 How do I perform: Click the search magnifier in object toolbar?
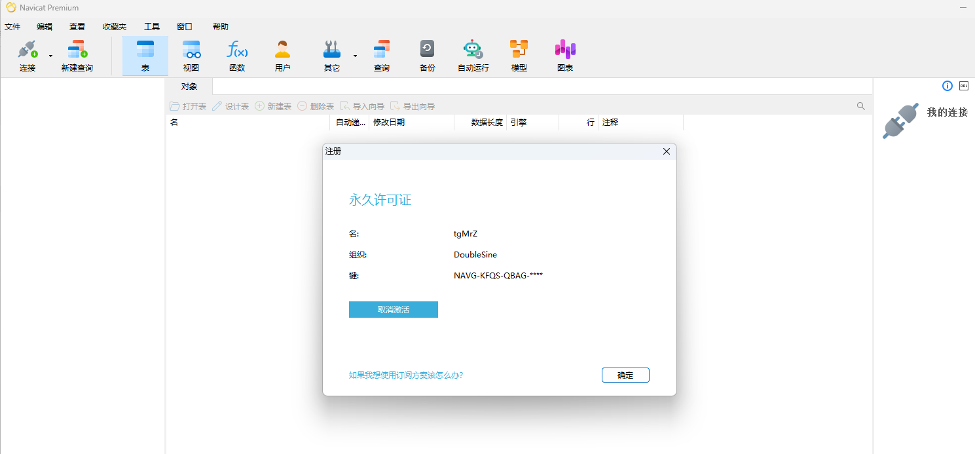click(x=861, y=106)
